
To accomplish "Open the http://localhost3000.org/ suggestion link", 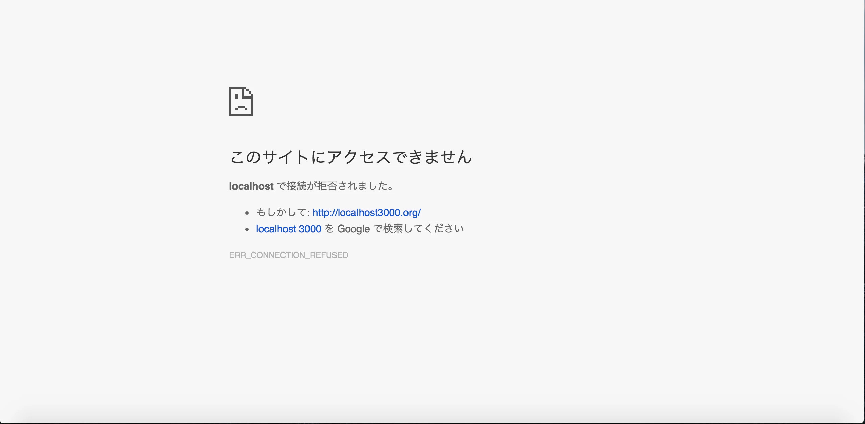I will 367,213.
